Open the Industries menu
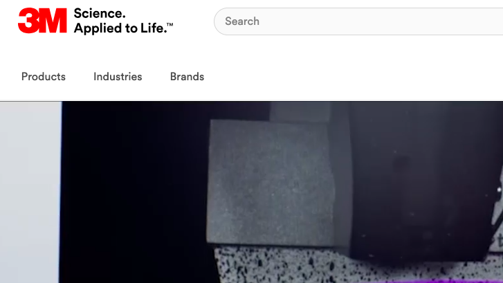Viewport: 503px width, 283px height. pyautogui.click(x=118, y=77)
